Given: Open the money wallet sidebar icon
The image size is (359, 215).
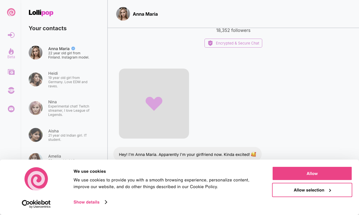Looking at the screenshot, I should tap(11, 72).
